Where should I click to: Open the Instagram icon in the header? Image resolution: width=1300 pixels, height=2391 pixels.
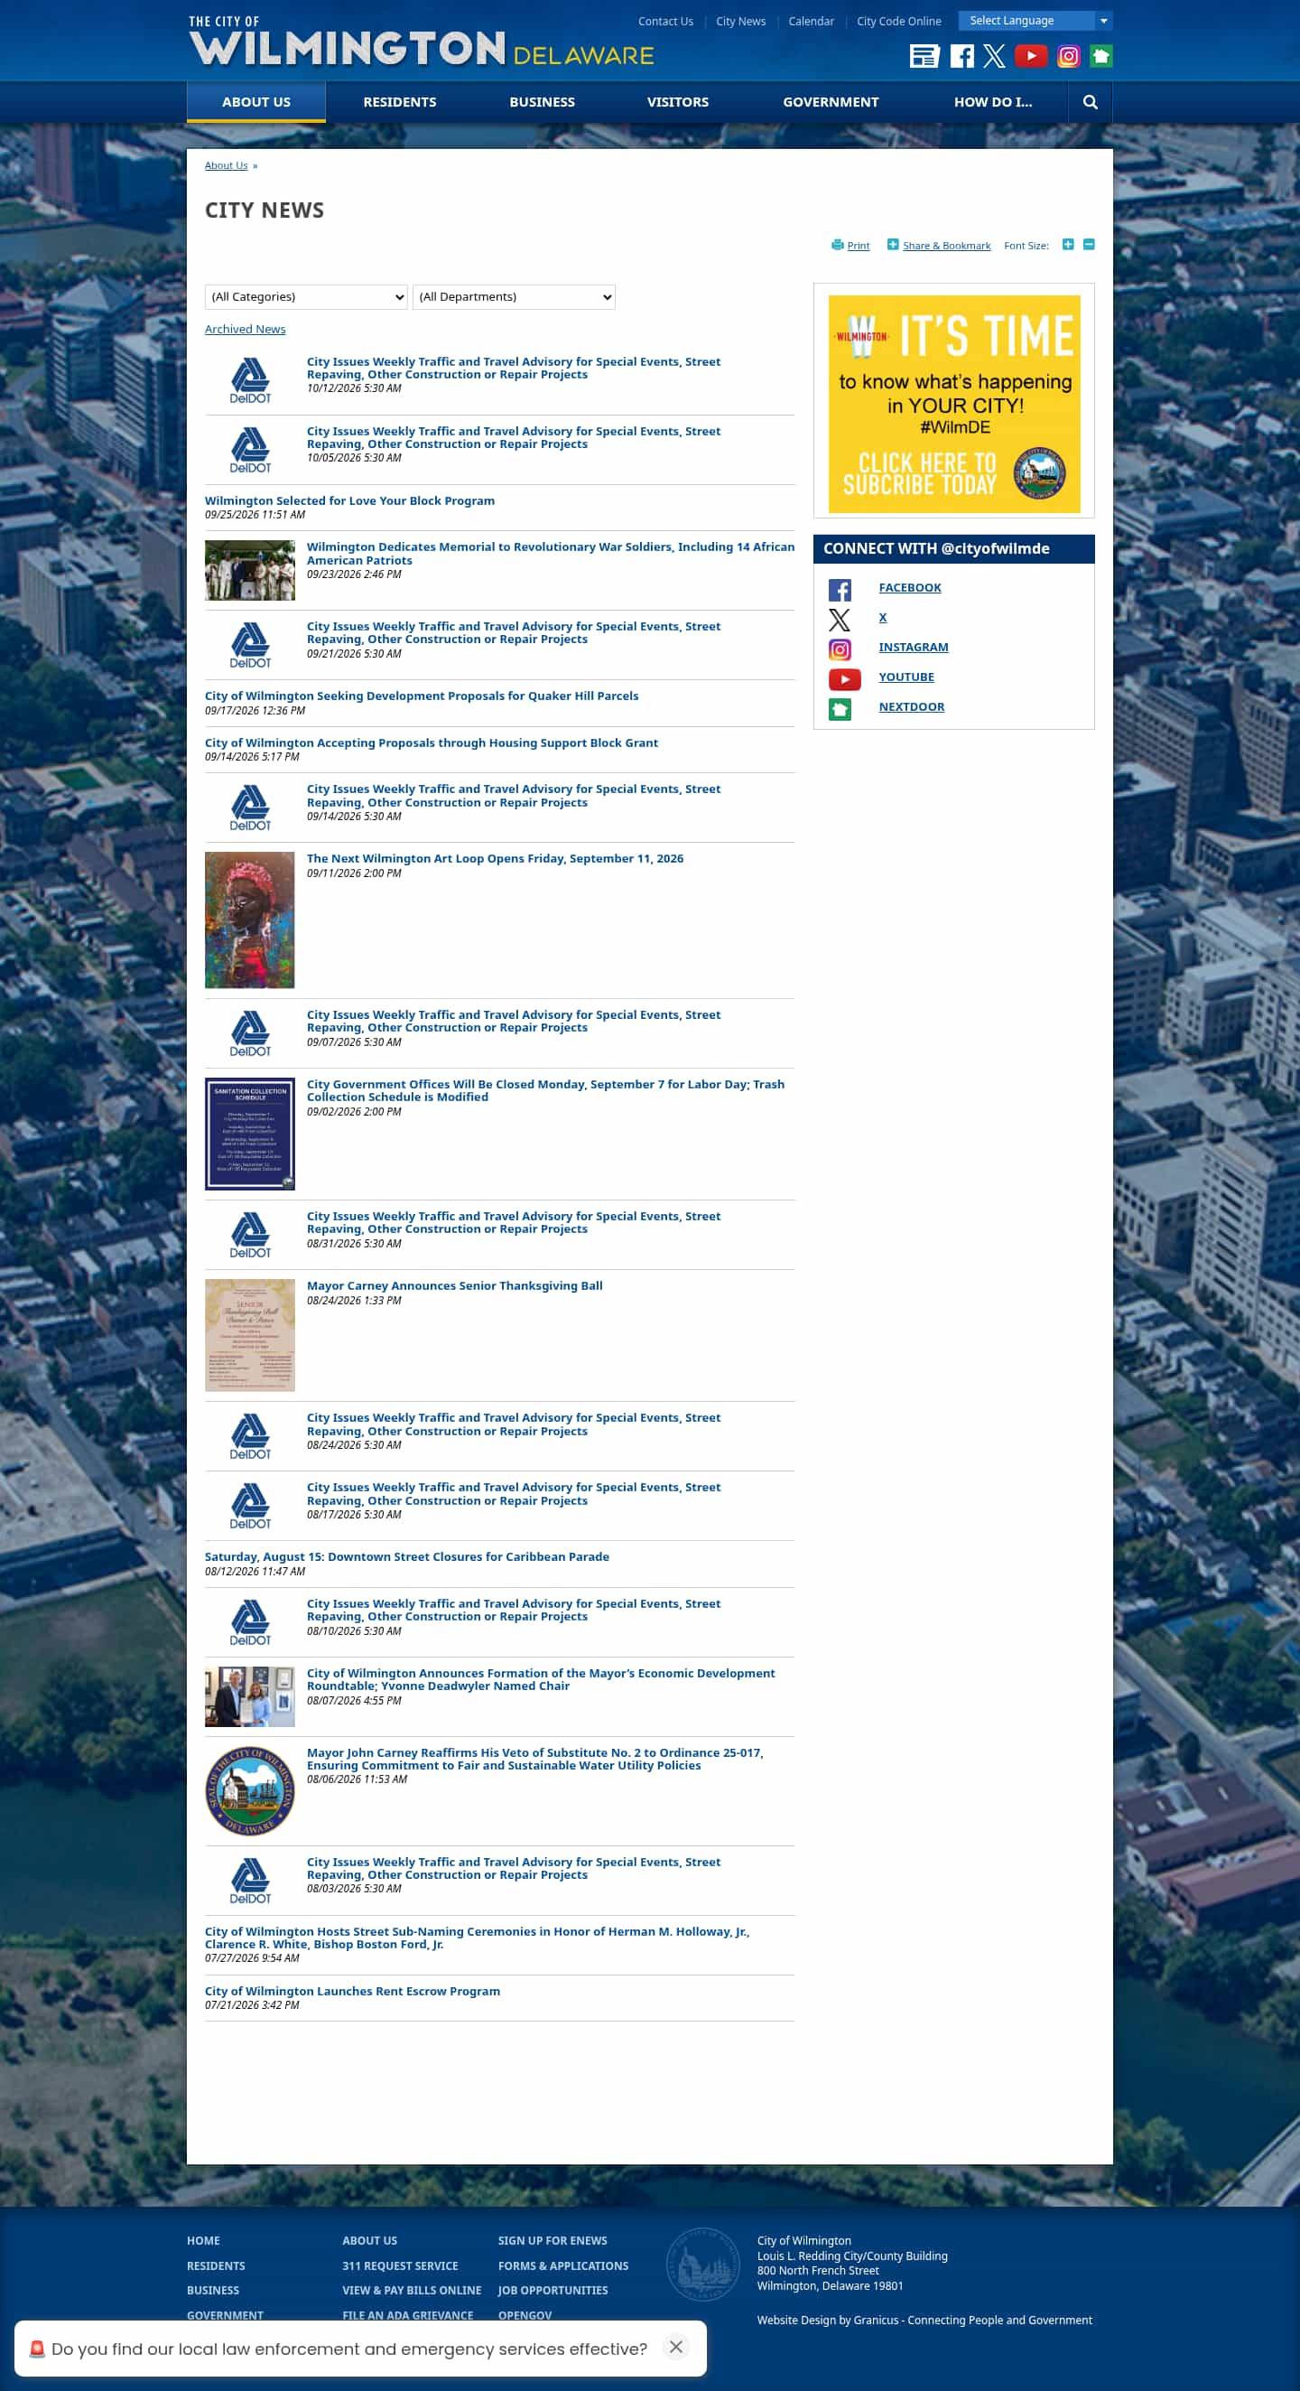click(1069, 57)
